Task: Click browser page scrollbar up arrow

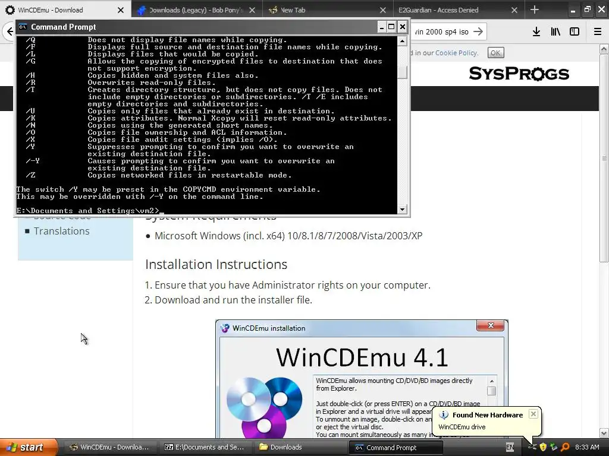Action: pyautogui.click(x=604, y=49)
